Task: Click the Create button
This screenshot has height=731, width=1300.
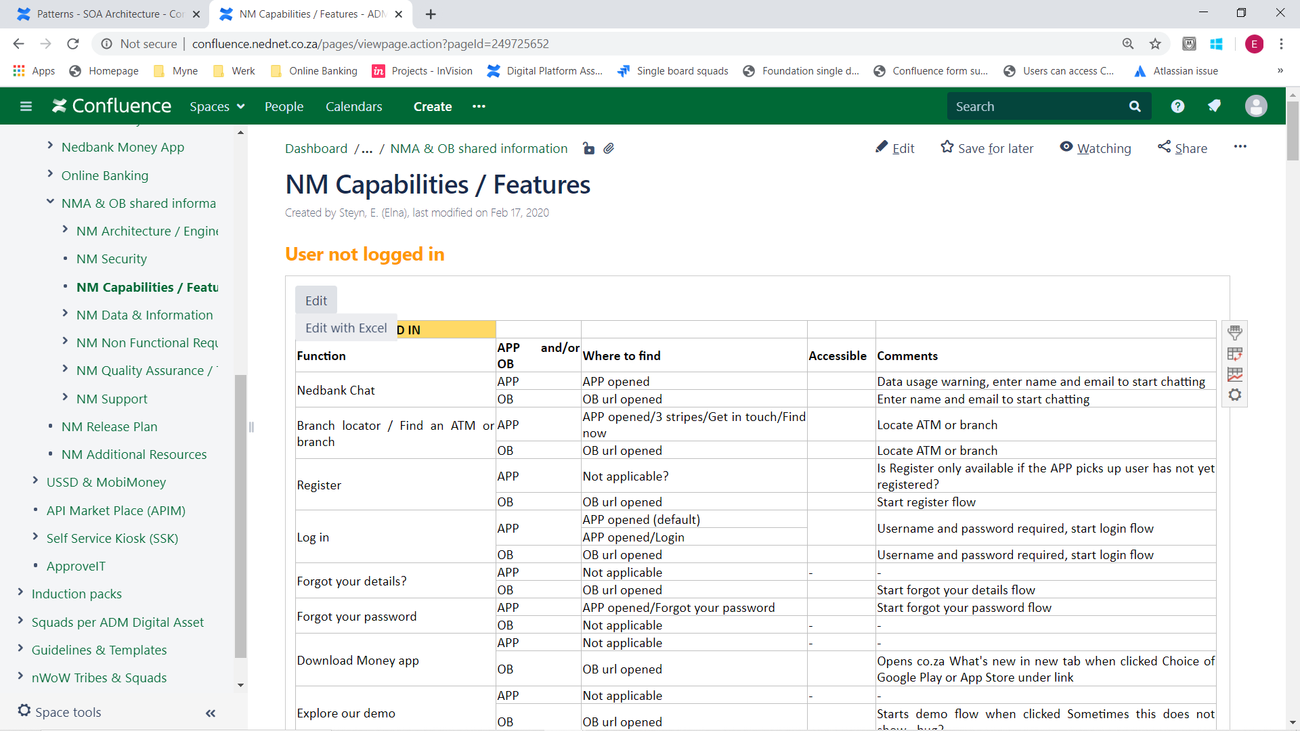Action: pos(433,106)
